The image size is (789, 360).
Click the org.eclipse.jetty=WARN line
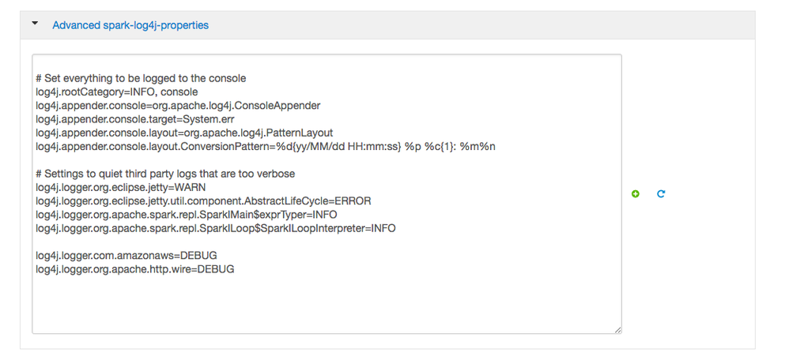tap(121, 188)
